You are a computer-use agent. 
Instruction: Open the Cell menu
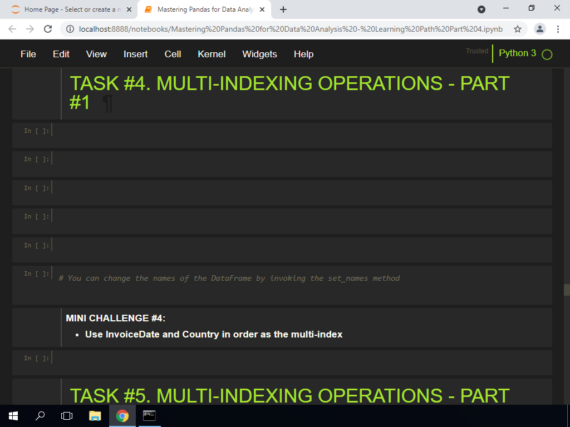click(173, 54)
